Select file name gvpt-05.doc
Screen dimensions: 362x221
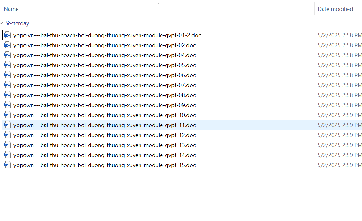105,65
